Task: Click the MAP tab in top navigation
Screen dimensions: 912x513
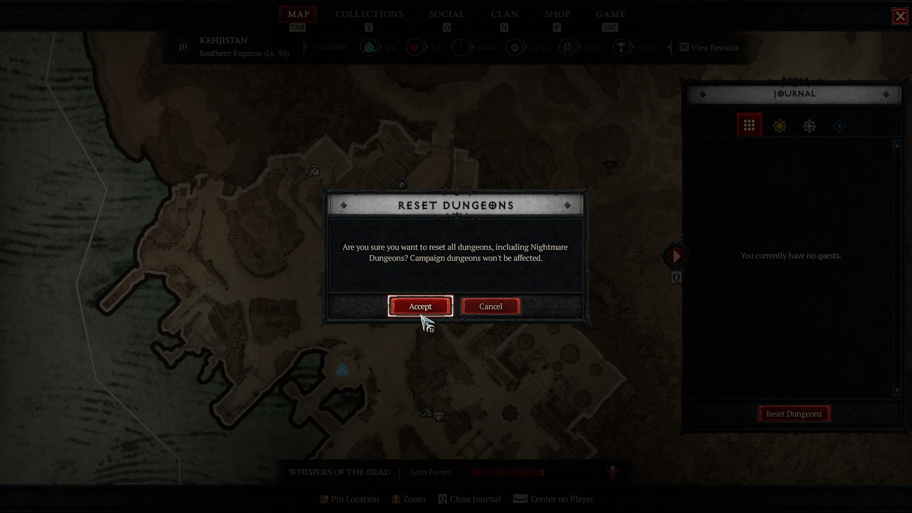Action: coord(297,13)
